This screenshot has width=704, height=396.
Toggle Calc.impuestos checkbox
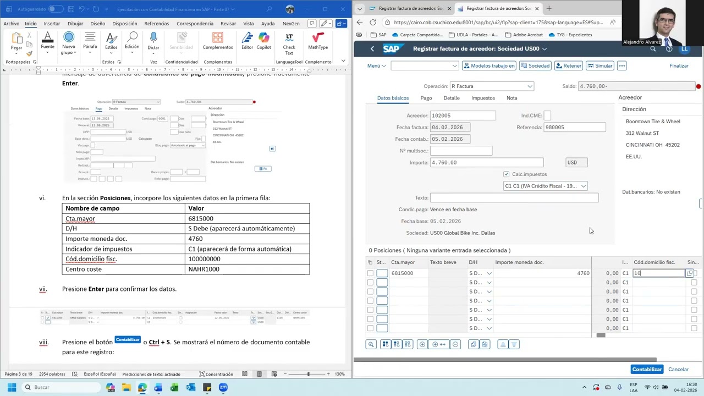(507, 174)
